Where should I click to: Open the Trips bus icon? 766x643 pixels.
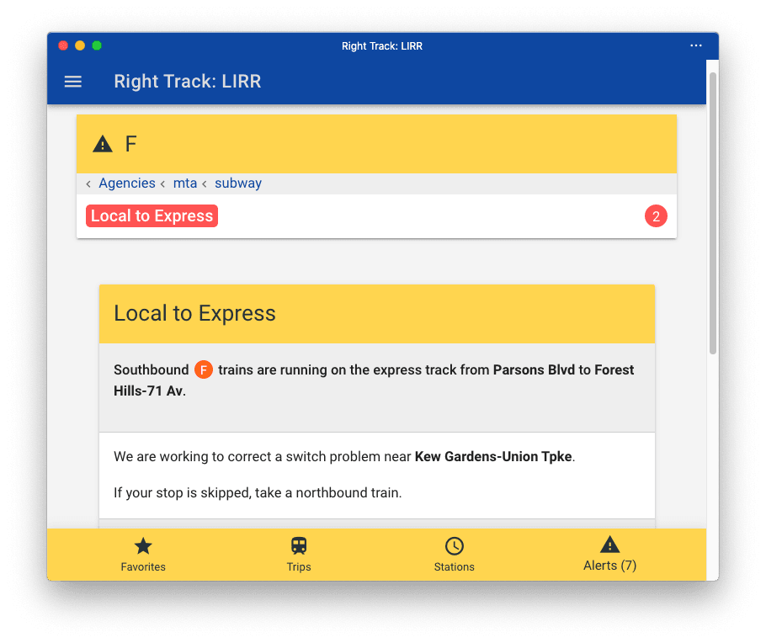click(x=299, y=544)
